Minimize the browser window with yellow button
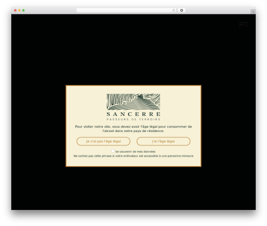 [19, 10]
